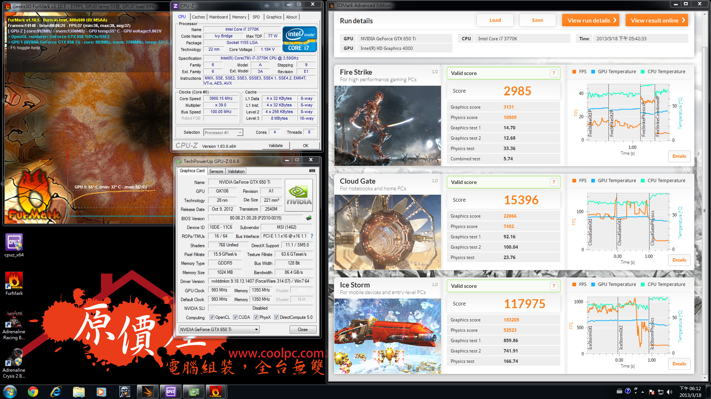This screenshot has width=711, height=399.
Task: Open Internet Explorer from the taskbar
Action: pos(56,392)
